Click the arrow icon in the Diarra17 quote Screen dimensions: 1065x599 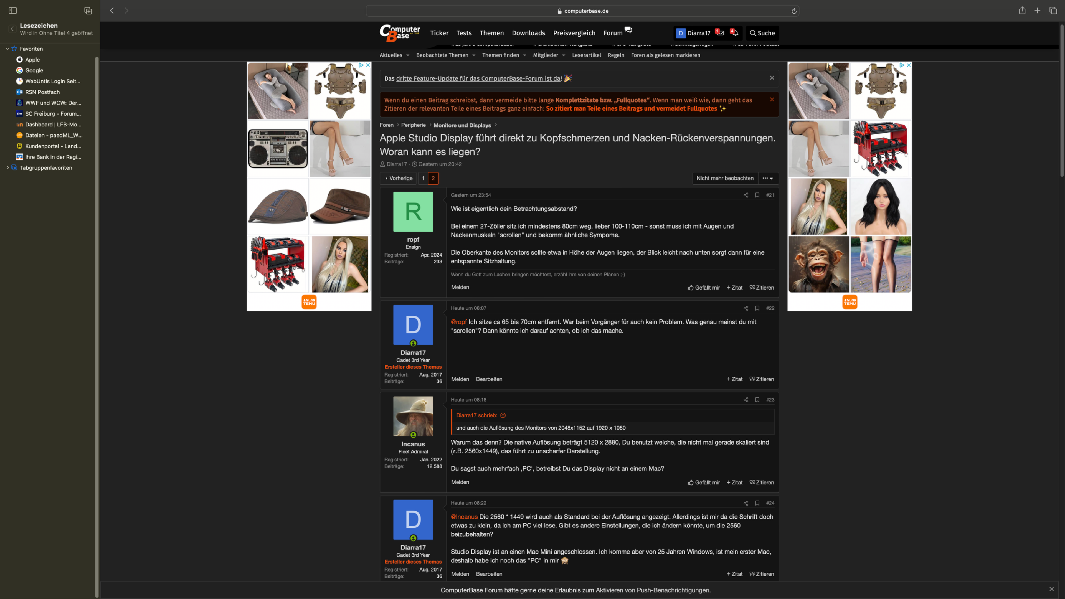(x=503, y=415)
